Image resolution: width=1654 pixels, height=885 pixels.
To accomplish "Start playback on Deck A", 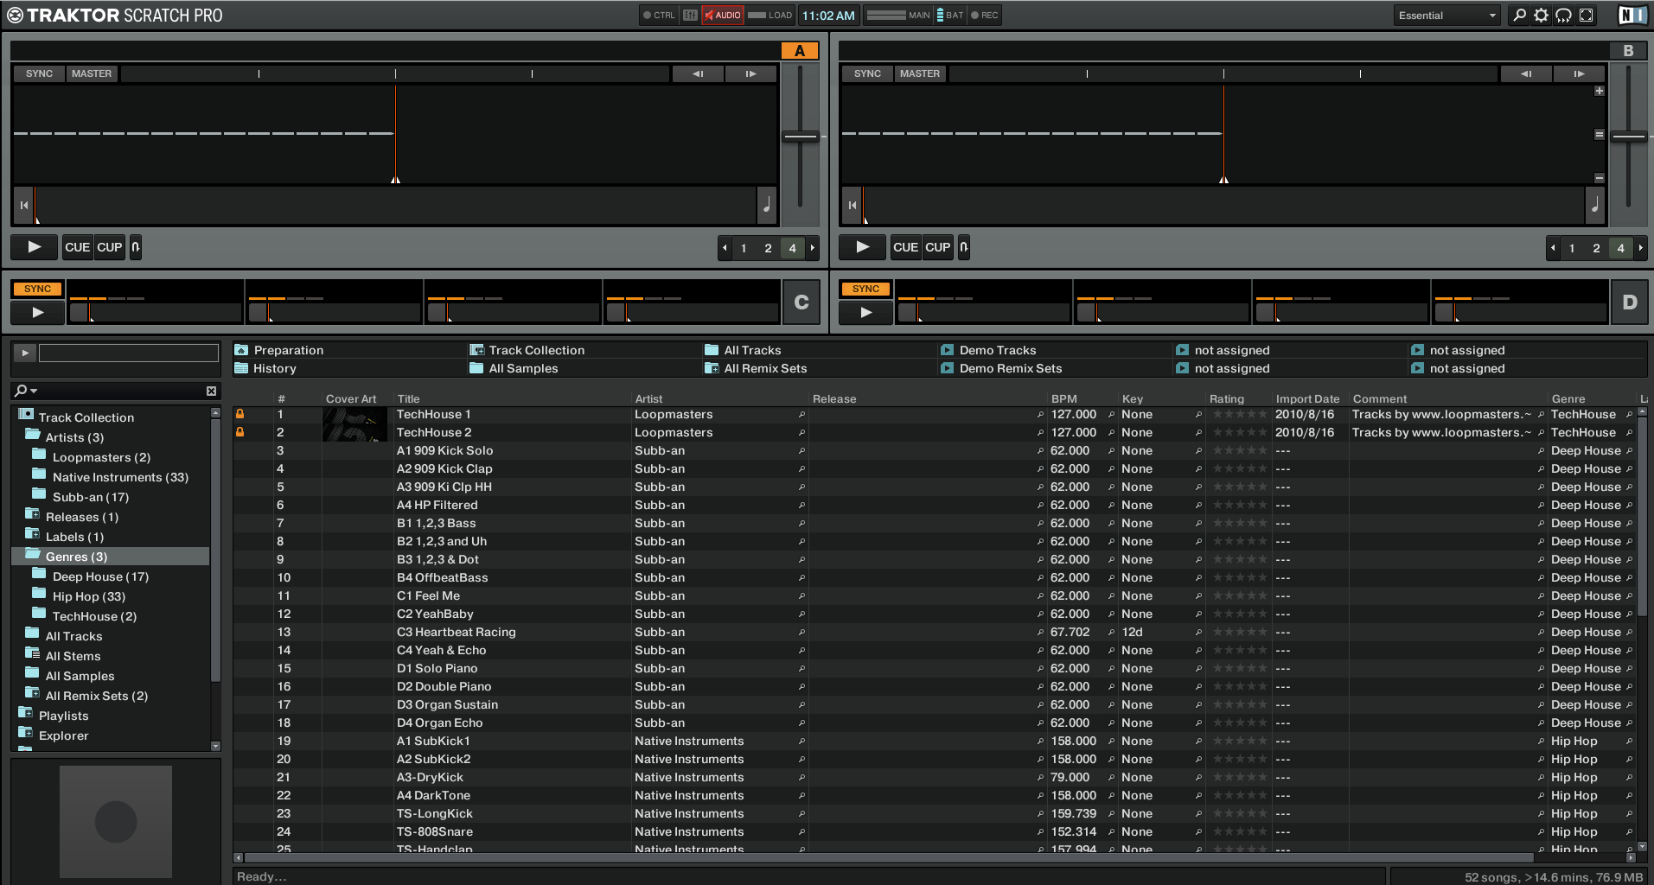I will coord(35,247).
